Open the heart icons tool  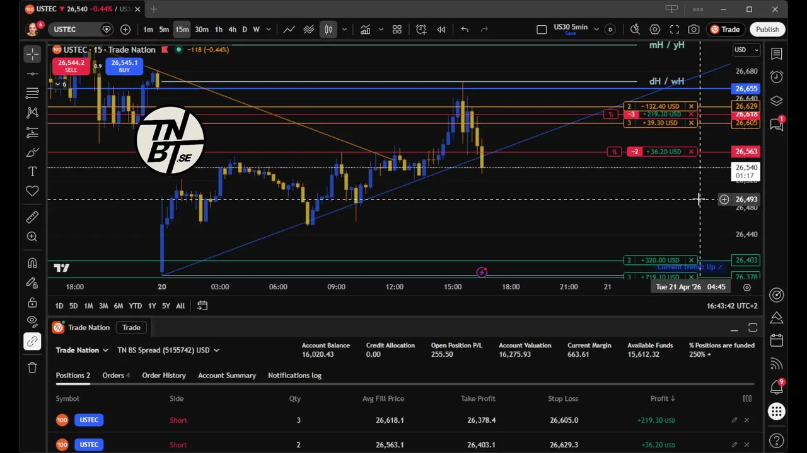pyautogui.click(x=32, y=191)
